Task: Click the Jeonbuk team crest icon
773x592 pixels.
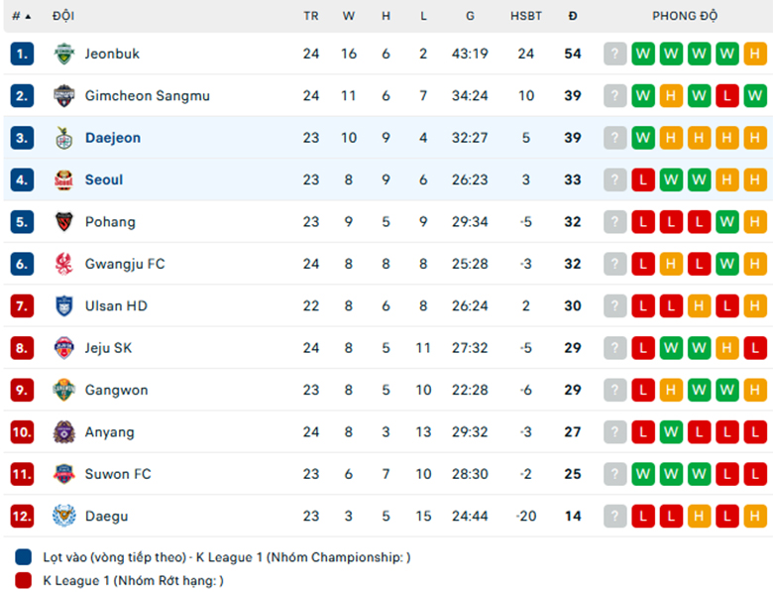Action: 64,54
